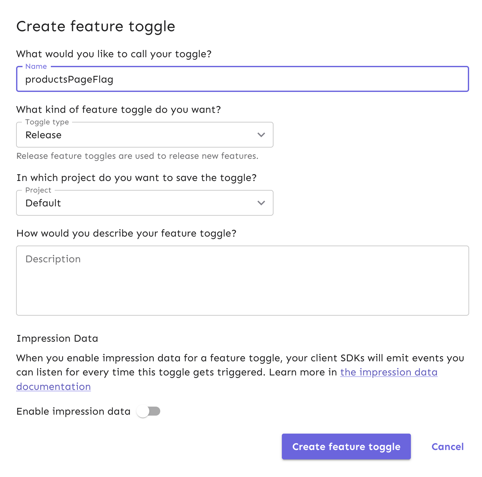This screenshot has width=482, height=477.
Task: Select the productsPageFlag text in Name
Action: (x=70, y=79)
